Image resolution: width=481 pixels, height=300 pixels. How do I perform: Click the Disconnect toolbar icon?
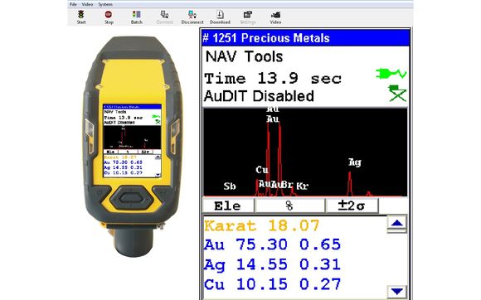point(192,14)
